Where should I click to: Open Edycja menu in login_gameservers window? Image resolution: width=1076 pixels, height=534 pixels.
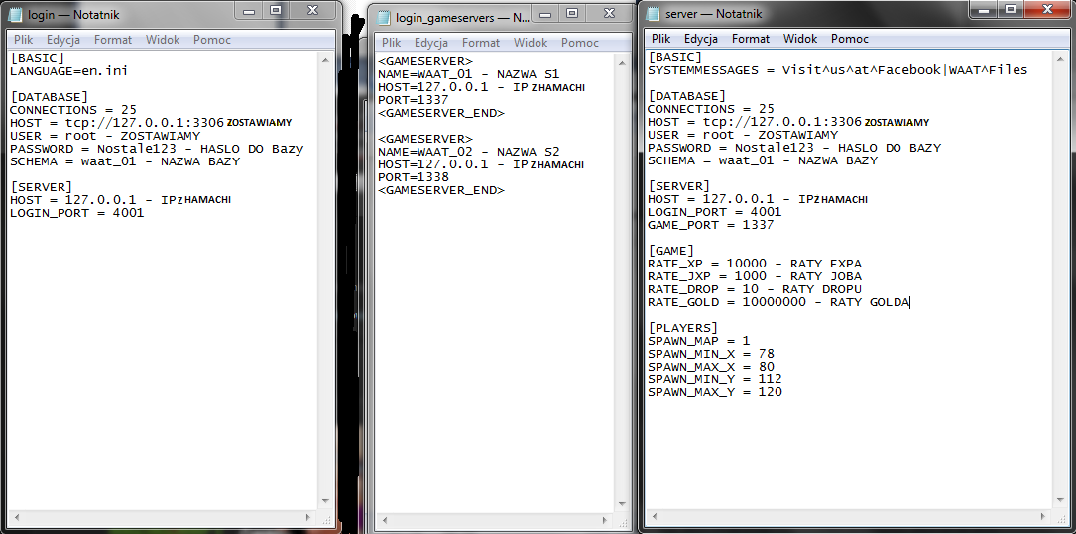point(431,43)
